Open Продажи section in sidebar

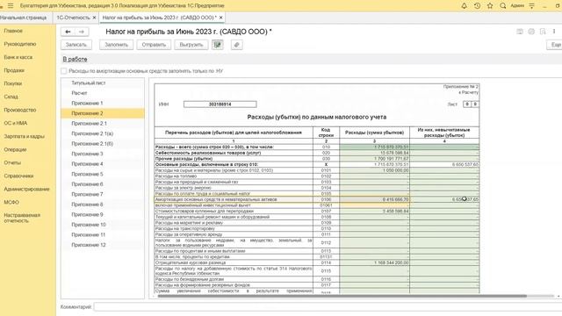point(14,70)
